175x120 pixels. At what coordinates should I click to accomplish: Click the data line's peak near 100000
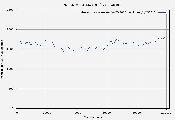click(166, 37)
